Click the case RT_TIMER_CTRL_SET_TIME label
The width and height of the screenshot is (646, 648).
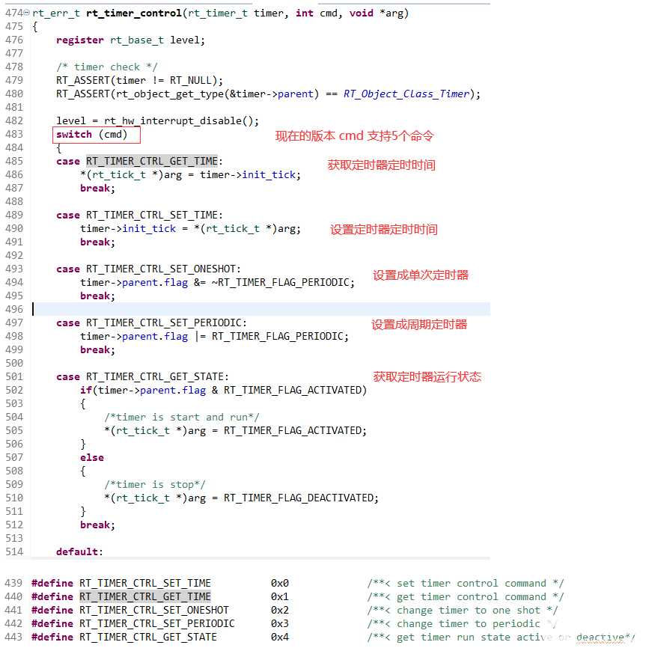(144, 215)
